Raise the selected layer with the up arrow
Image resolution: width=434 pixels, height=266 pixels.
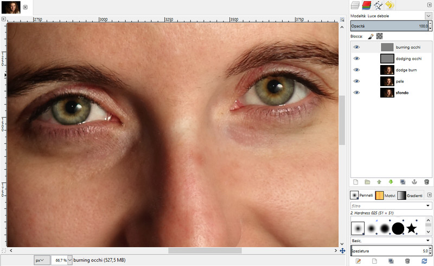click(x=379, y=182)
